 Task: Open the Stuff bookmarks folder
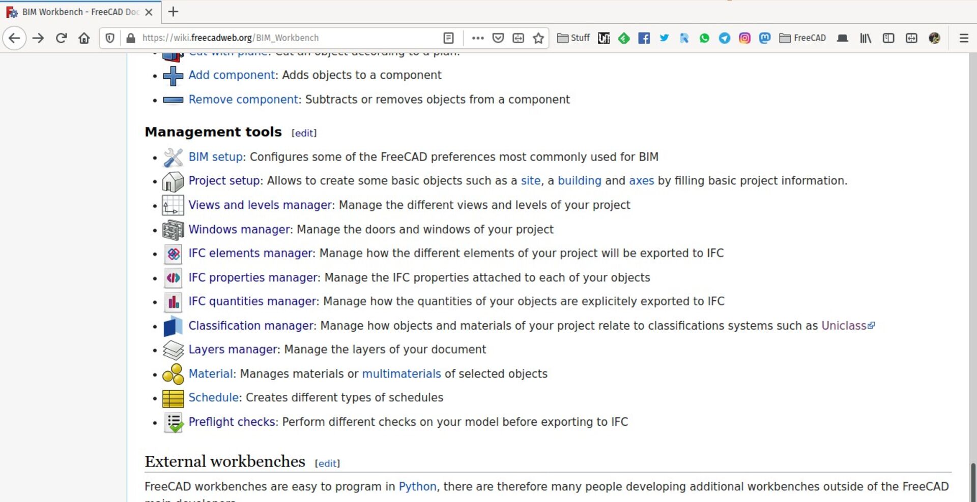click(573, 38)
